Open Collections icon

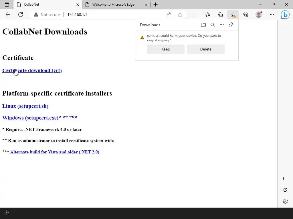point(220,15)
